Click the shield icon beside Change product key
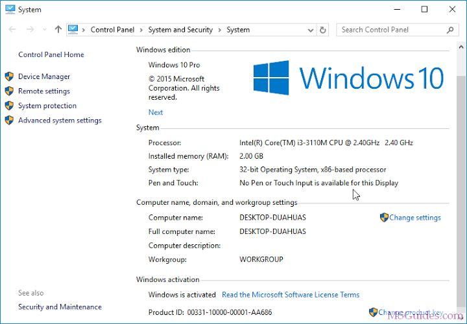The width and height of the screenshot is (467, 324). click(x=373, y=312)
